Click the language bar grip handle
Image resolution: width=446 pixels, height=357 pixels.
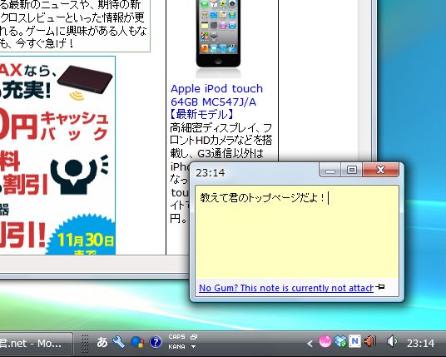[85, 344]
